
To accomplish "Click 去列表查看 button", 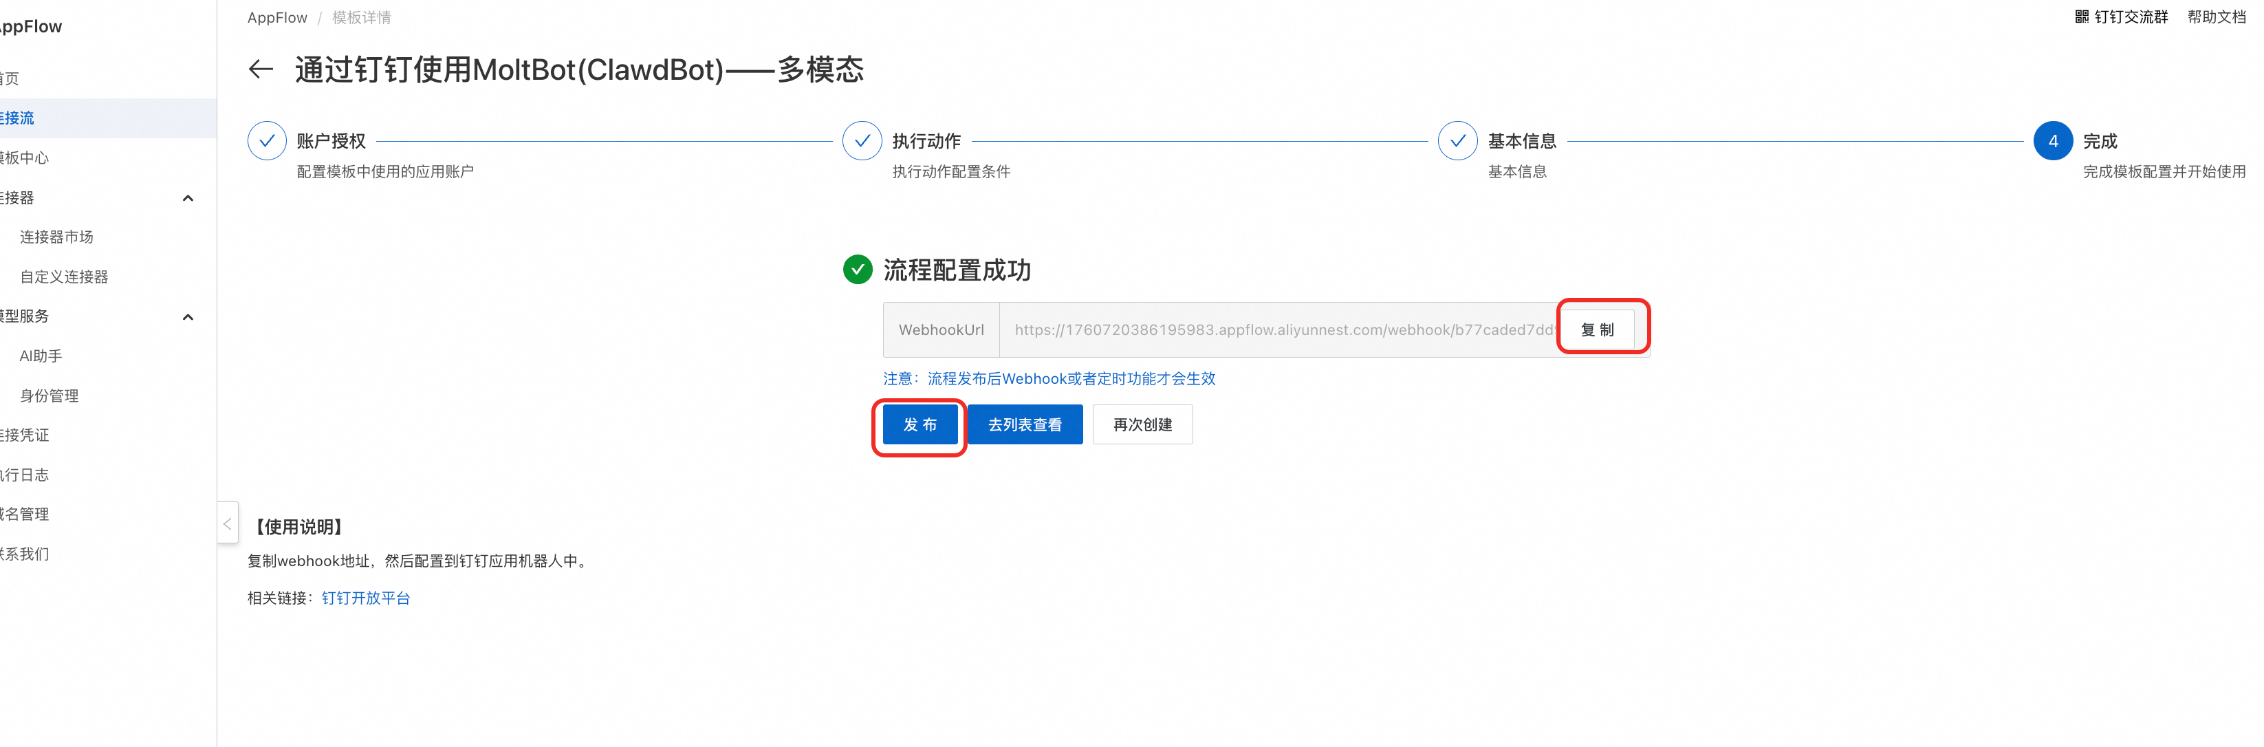I will click(1025, 425).
